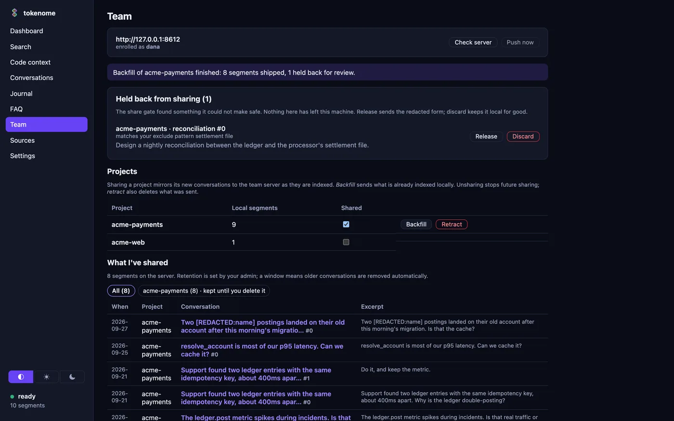Go to Search in the sidebar
This screenshot has height=421, width=674.
tap(46, 47)
